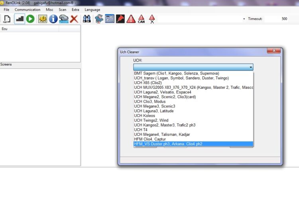
Task: Open the Language menu
Action: pyautogui.click(x=92, y=10)
